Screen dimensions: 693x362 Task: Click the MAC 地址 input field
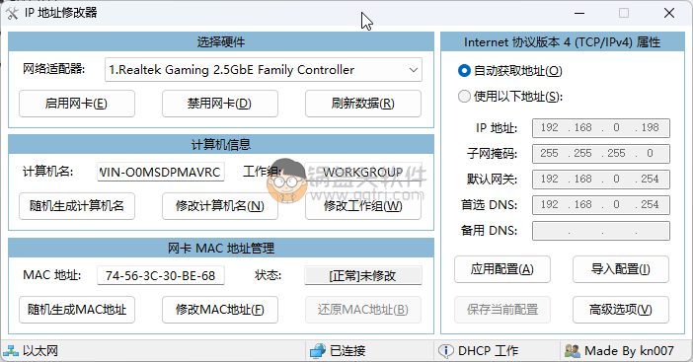(161, 275)
